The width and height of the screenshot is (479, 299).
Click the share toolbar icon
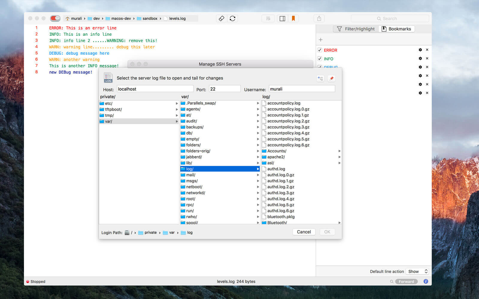pyautogui.click(x=319, y=19)
